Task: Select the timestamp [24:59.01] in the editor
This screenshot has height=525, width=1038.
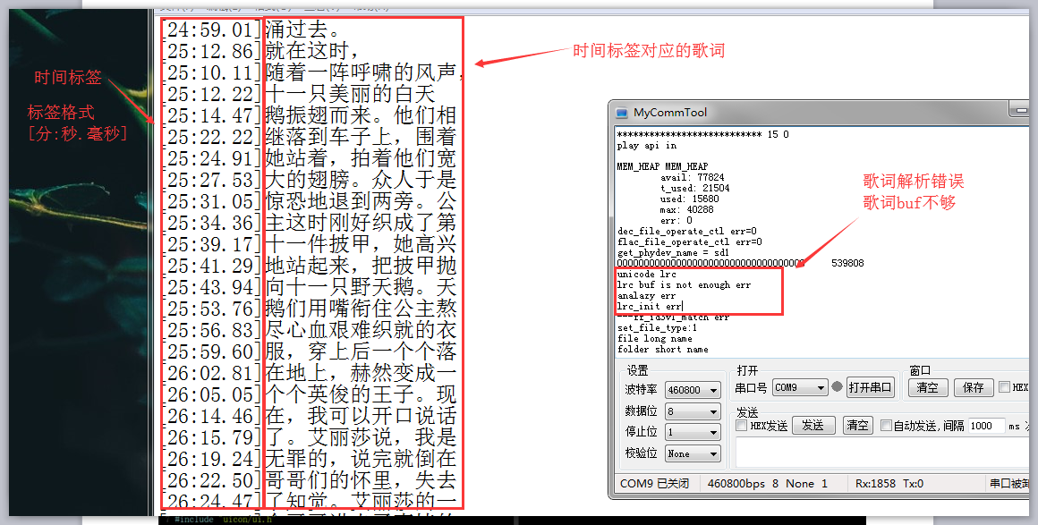Action: pos(212,30)
